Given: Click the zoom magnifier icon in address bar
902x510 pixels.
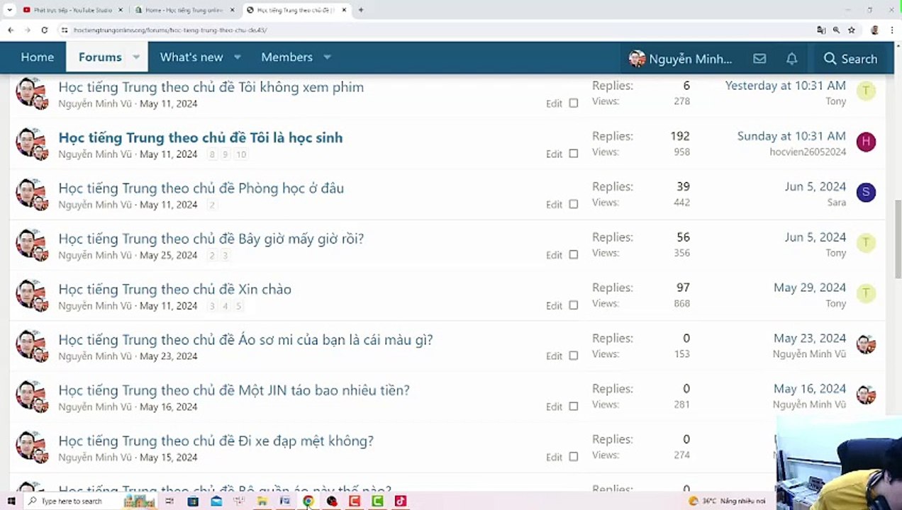Looking at the screenshot, I should 836,30.
